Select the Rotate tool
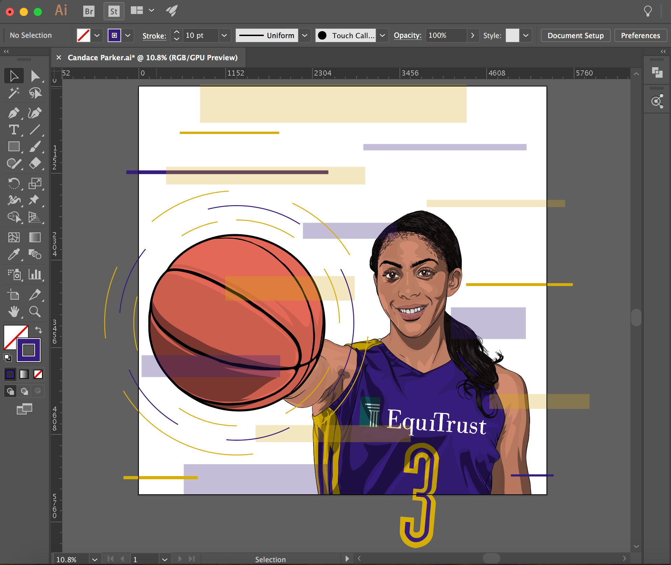This screenshot has height=565, width=671. coord(14,183)
